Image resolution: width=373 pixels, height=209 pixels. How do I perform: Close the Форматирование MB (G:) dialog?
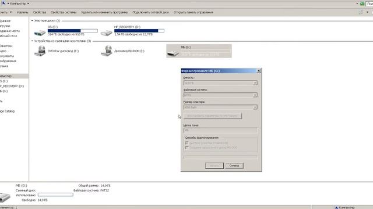click(x=259, y=71)
